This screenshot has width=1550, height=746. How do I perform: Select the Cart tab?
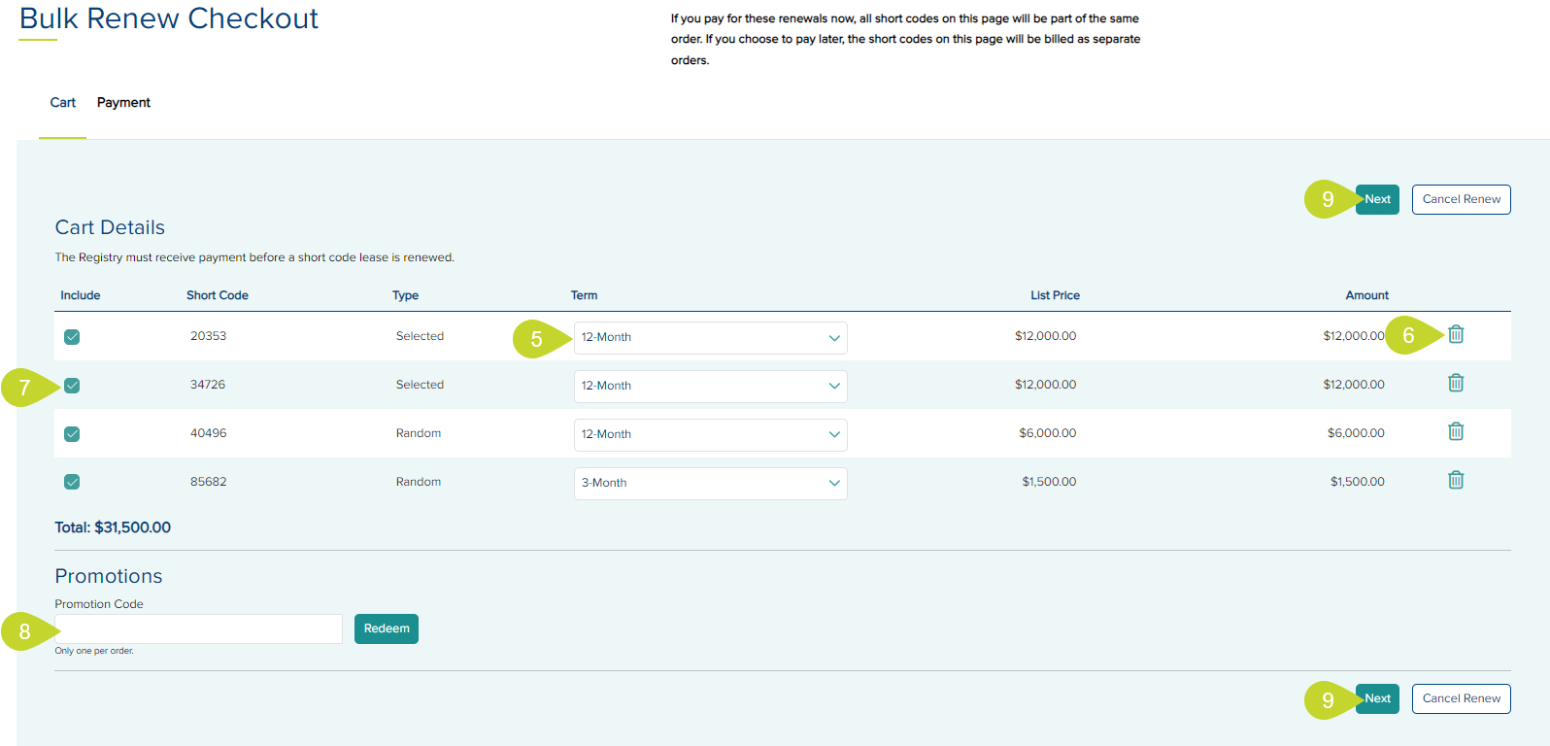pos(62,103)
